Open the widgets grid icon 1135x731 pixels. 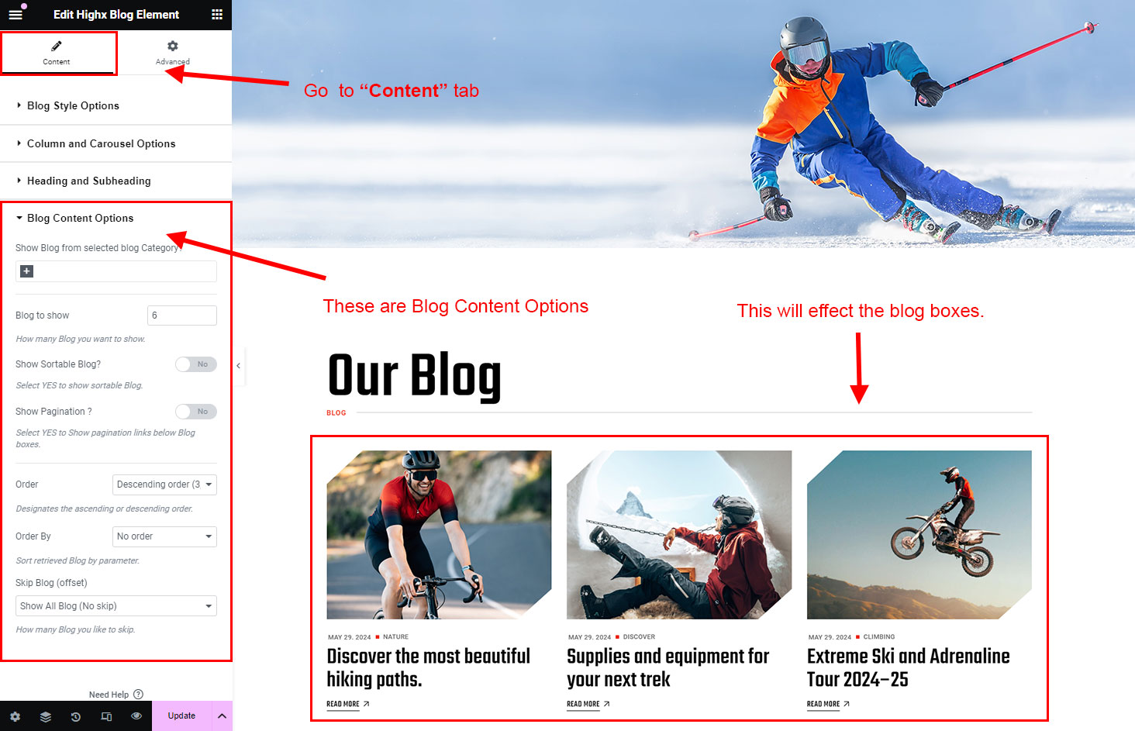[x=217, y=15]
